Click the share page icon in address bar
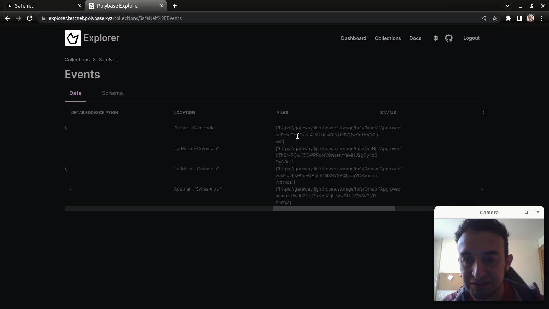Viewport: 549px width, 309px height. pos(484,18)
